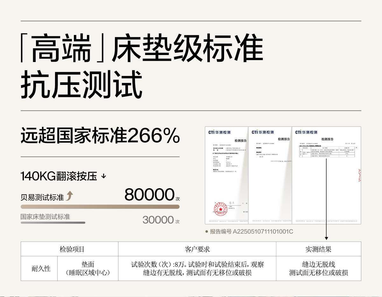Click the 检验项目 column header
Image resolution: width=382 pixels, height=297 pixels.
(x=69, y=249)
